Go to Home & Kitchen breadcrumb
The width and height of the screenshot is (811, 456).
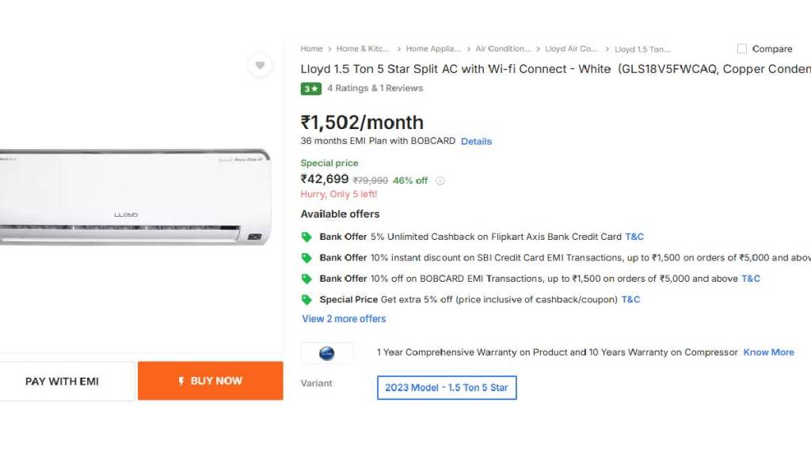tap(362, 49)
